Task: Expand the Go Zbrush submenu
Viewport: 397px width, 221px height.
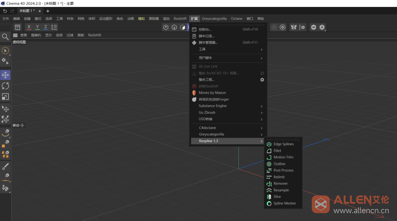Action: pos(228,113)
